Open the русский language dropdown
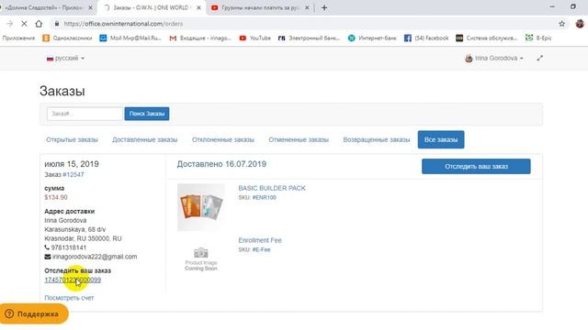The height and width of the screenshot is (330, 588). click(65, 59)
